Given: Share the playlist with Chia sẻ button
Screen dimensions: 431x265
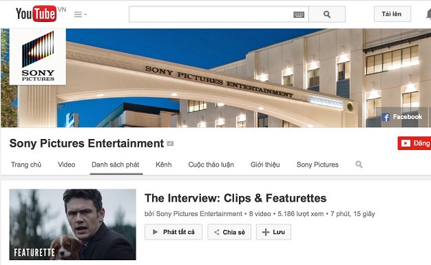Looking at the screenshot, I should pos(229,232).
